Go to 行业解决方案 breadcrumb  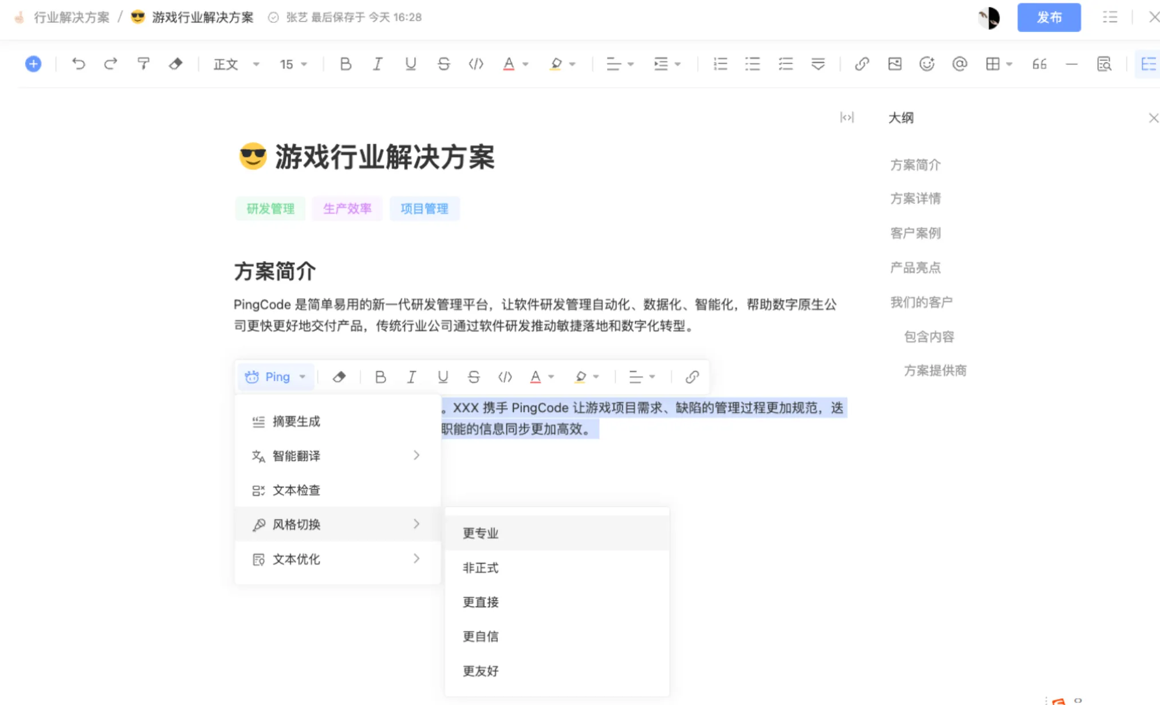pyautogui.click(x=72, y=17)
